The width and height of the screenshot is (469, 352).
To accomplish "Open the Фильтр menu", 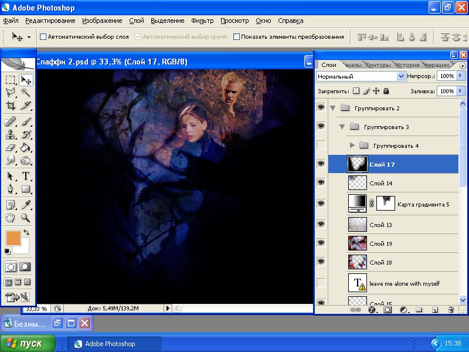I will pyautogui.click(x=202, y=21).
